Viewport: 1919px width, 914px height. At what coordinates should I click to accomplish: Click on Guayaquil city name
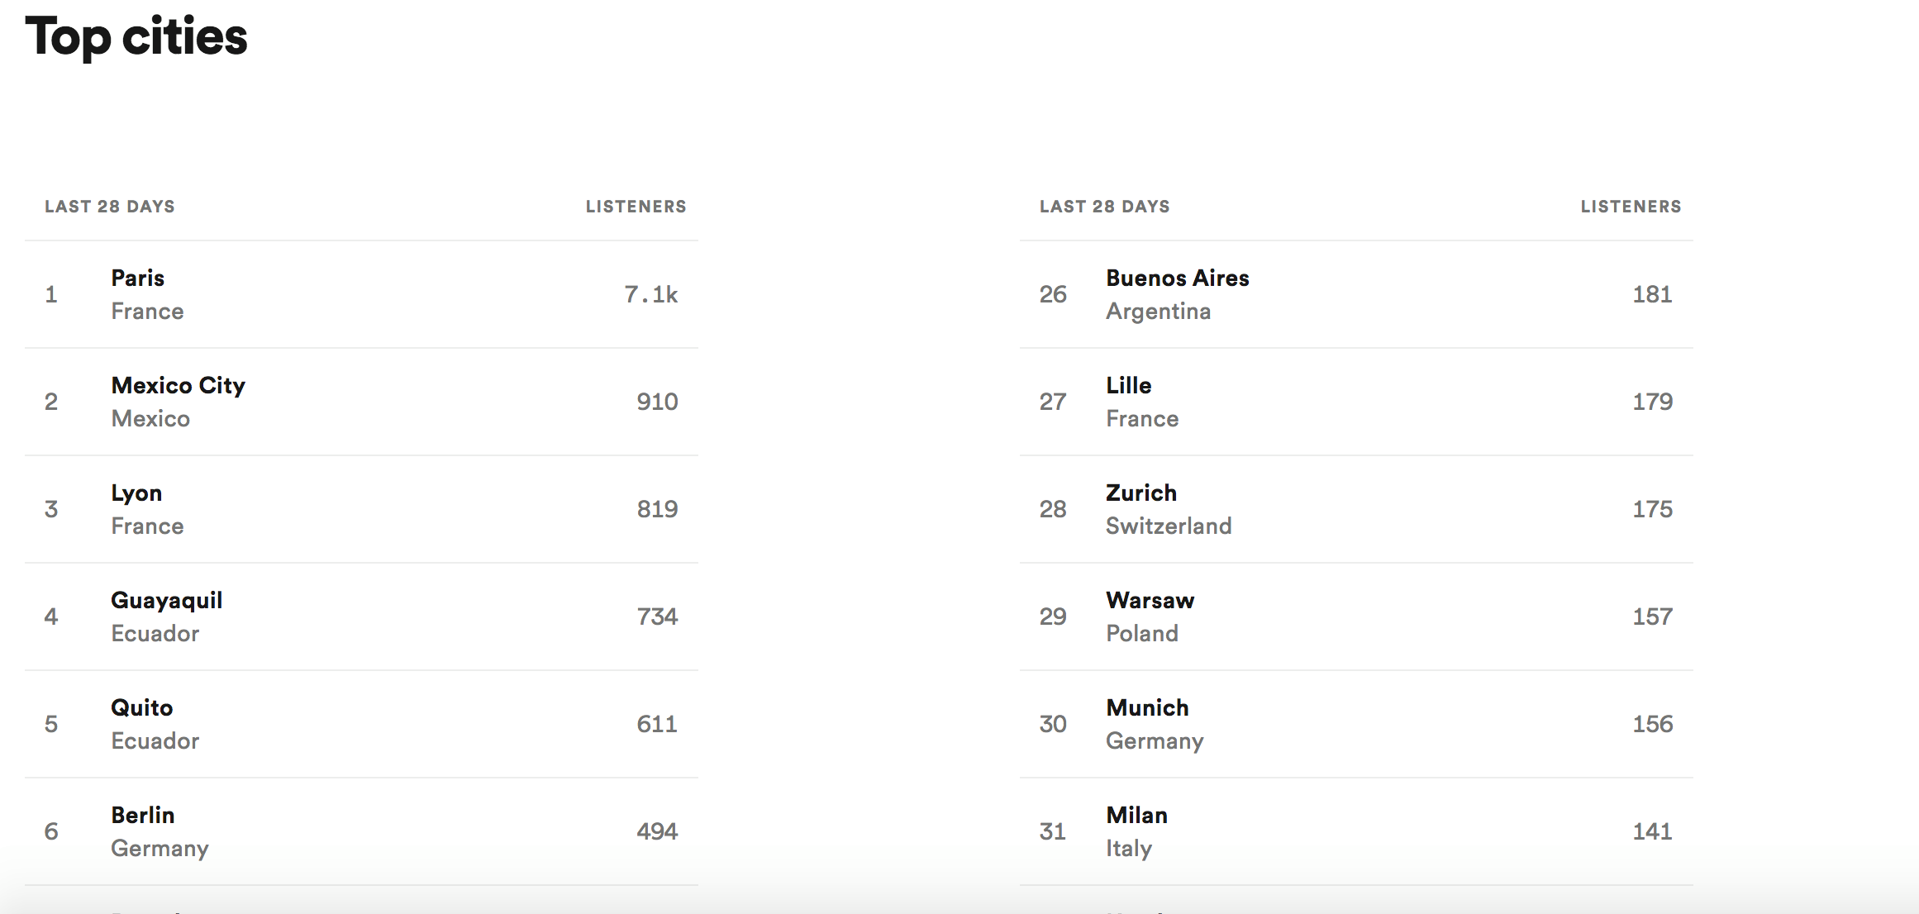tap(166, 601)
